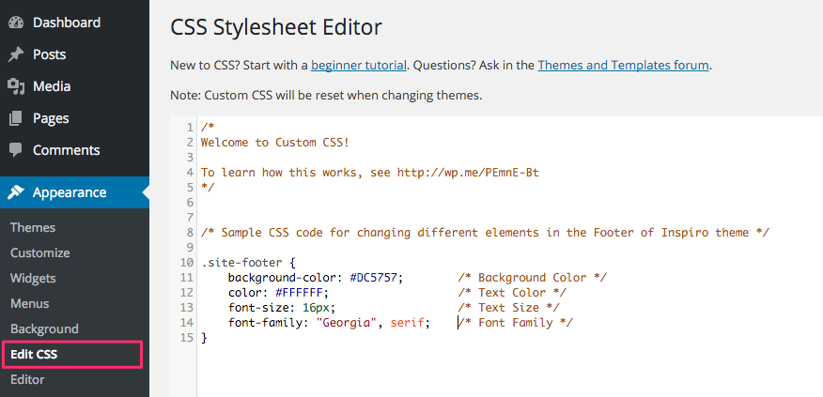The height and width of the screenshot is (397, 823).
Task: Click the wp.me/PEmnE-Bt URL comment line
Action: click(369, 173)
